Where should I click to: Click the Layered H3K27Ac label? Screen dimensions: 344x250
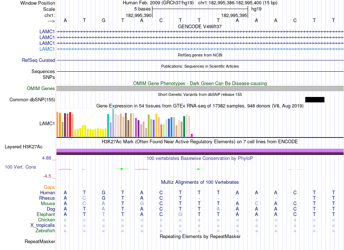pyautogui.click(x=24, y=147)
